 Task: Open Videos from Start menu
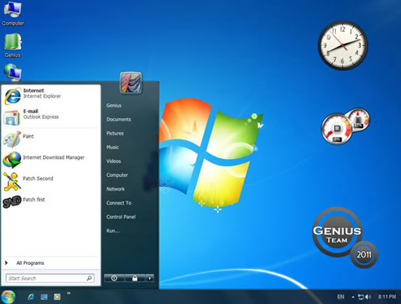pos(113,161)
